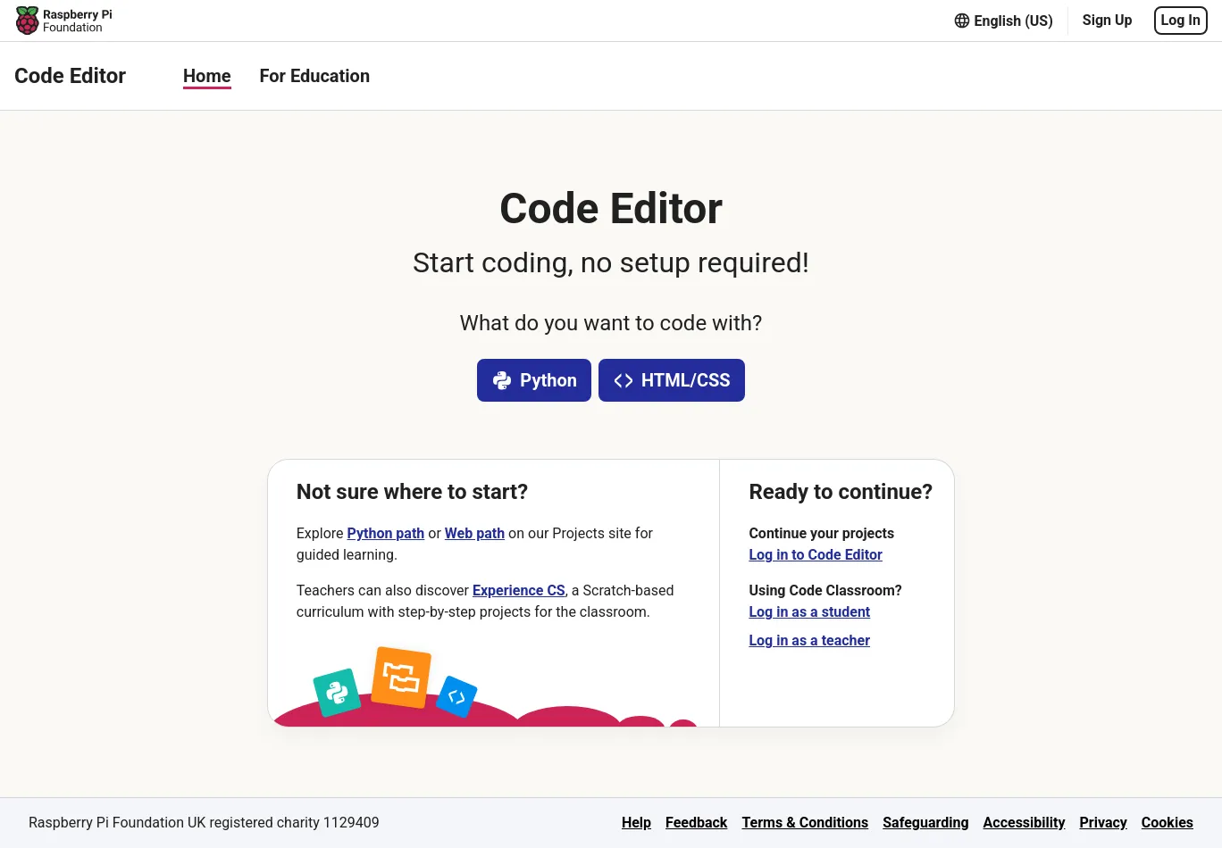Click Log in as a teacher
Viewport: 1222px width, 848px height.
coord(809,640)
